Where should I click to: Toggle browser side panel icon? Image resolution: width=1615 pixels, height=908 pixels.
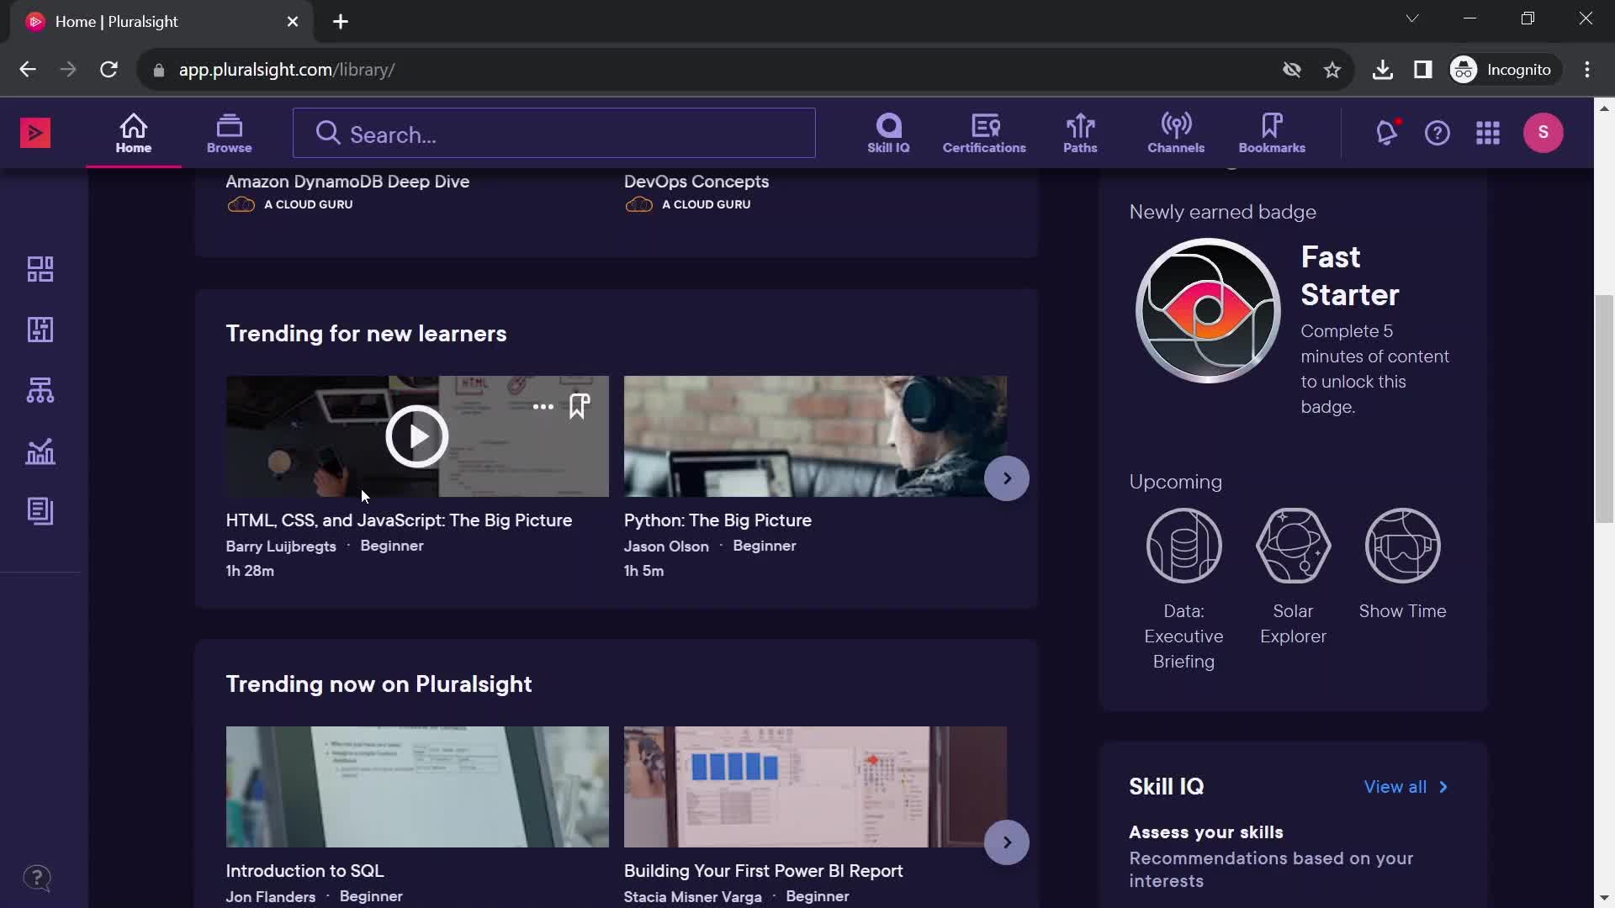tap(1422, 70)
